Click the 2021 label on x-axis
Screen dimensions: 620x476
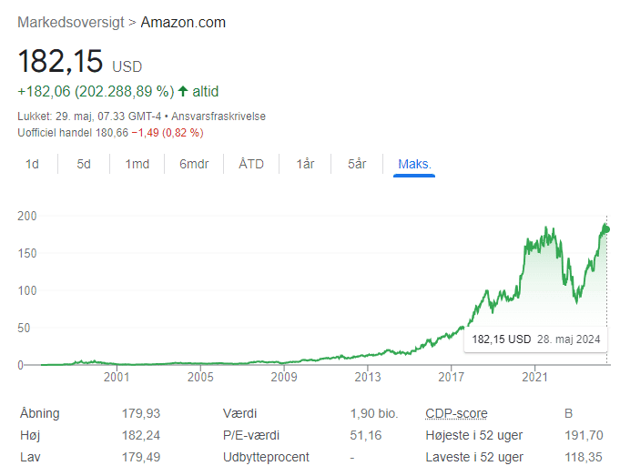(535, 376)
